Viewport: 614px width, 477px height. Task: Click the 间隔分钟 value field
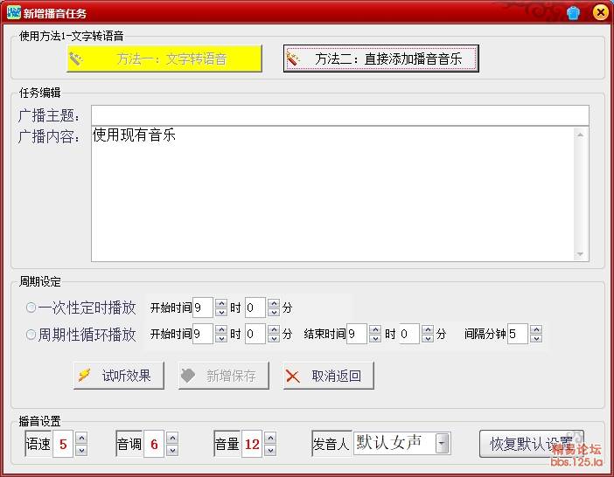[x=518, y=334]
